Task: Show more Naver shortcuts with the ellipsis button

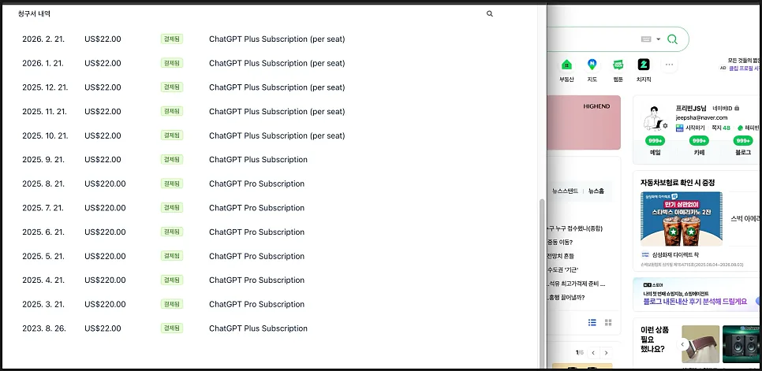Action: [669, 65]
